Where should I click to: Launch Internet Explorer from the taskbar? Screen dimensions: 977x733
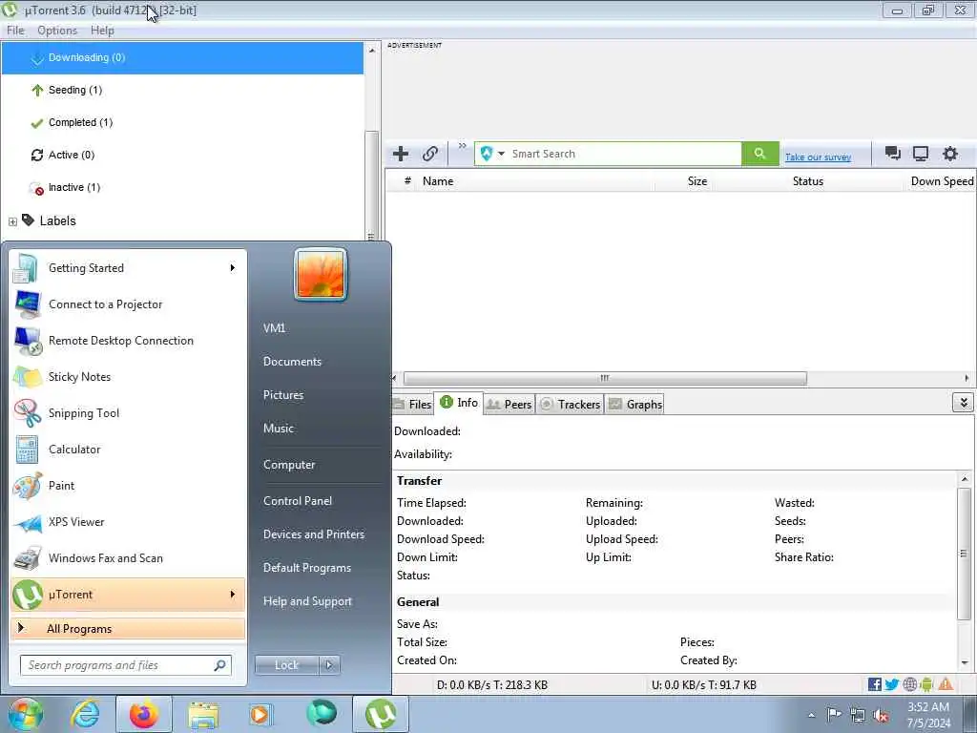click(85, 714)
